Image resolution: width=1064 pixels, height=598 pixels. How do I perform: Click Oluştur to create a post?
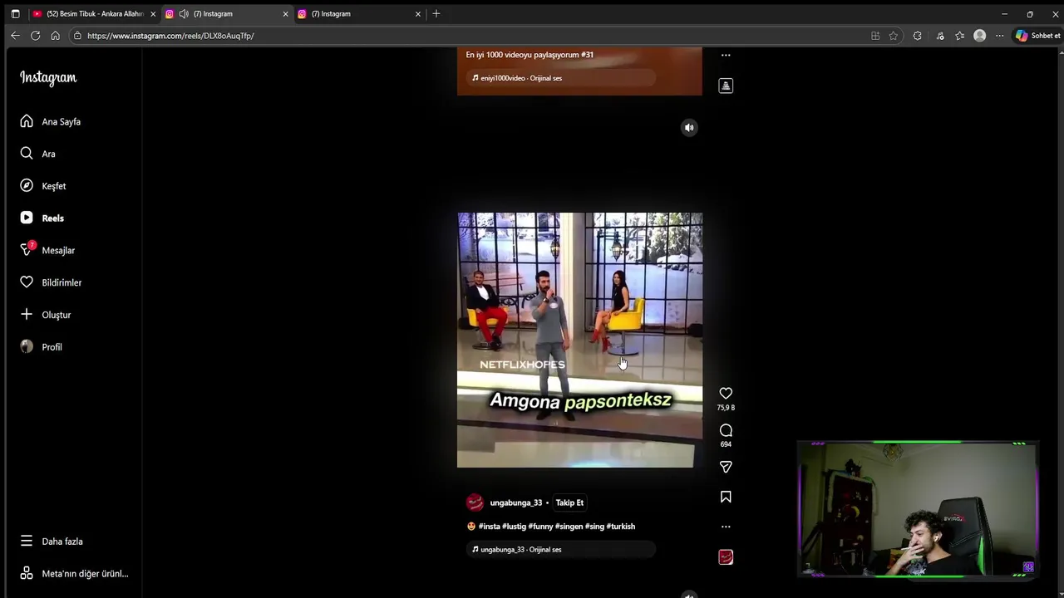pyautogui.click(x=46, y=315)
